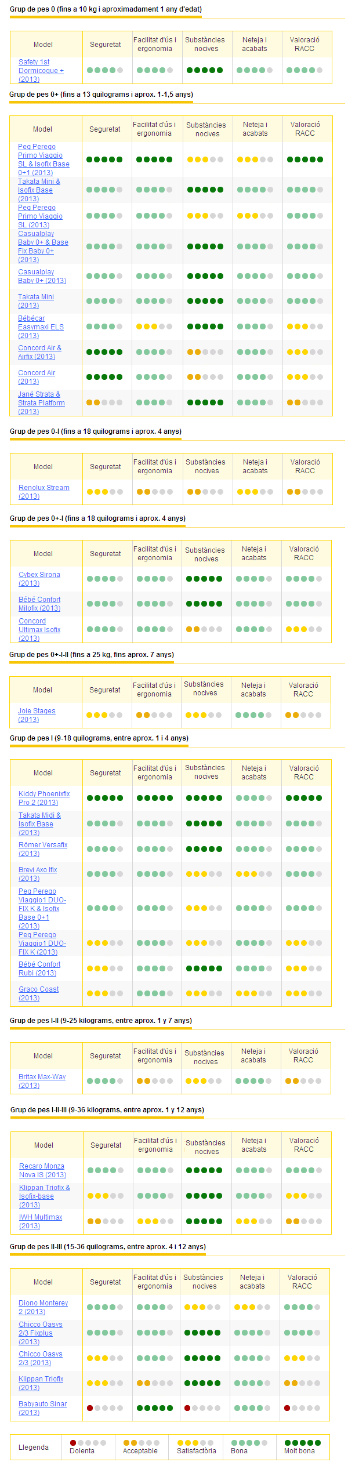Screen dimensions: 348x1473
Task: Click the Takata Midi & Isofix Base (2013) link
Action: click(39, 824)
